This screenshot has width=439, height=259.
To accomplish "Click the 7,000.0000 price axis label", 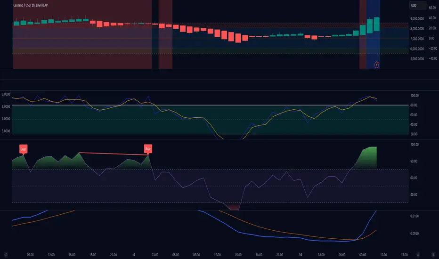I will coord(417,39).
